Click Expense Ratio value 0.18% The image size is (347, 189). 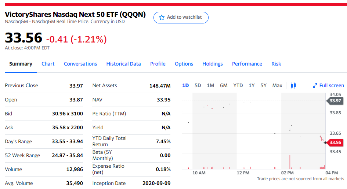pos(163,169)
